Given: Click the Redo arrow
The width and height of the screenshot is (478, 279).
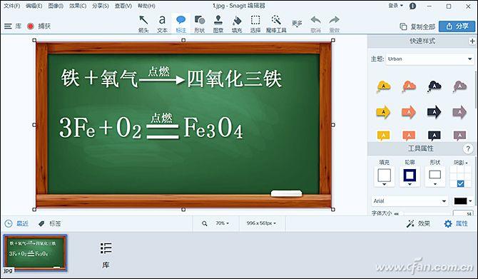Looking at the screenshot, I should click(335, 24).
